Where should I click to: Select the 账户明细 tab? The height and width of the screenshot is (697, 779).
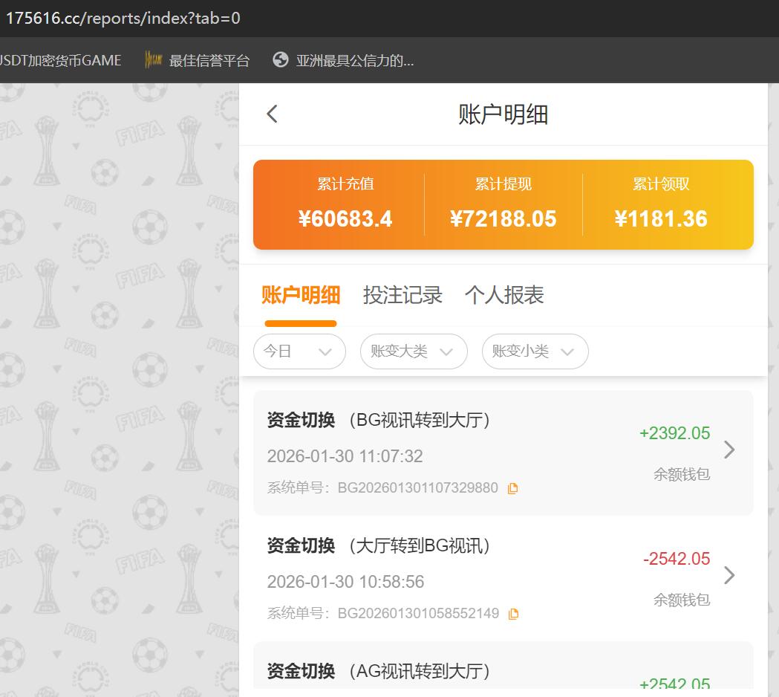[x=301, y=295]
